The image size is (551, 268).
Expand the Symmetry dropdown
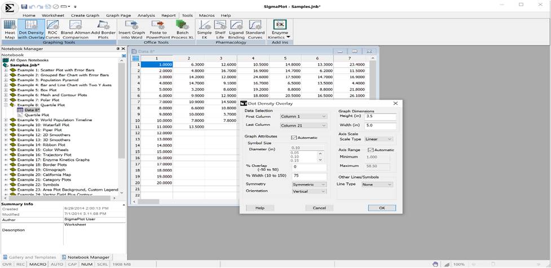tap(308, 184)
